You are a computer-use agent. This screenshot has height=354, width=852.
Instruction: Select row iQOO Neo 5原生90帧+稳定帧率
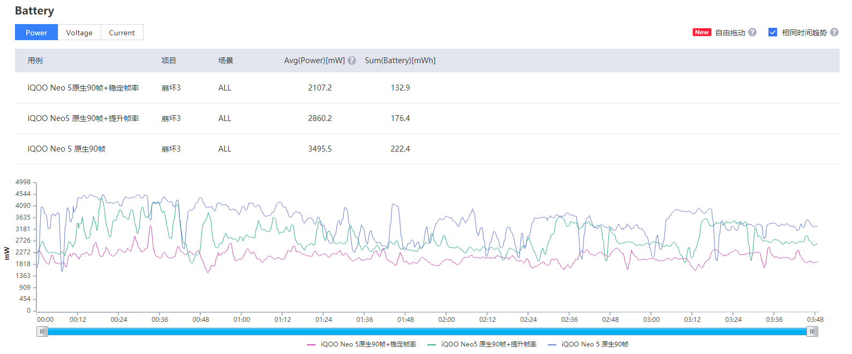tap(427, 88)
